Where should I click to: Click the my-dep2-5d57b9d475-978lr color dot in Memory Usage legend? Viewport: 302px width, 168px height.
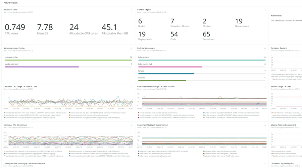click(x=139, y=115)
